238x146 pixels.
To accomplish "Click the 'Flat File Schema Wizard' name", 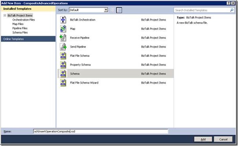I will (84, 83).
